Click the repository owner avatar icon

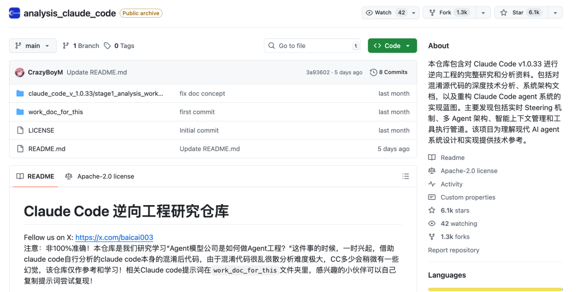tap(14, 13)
